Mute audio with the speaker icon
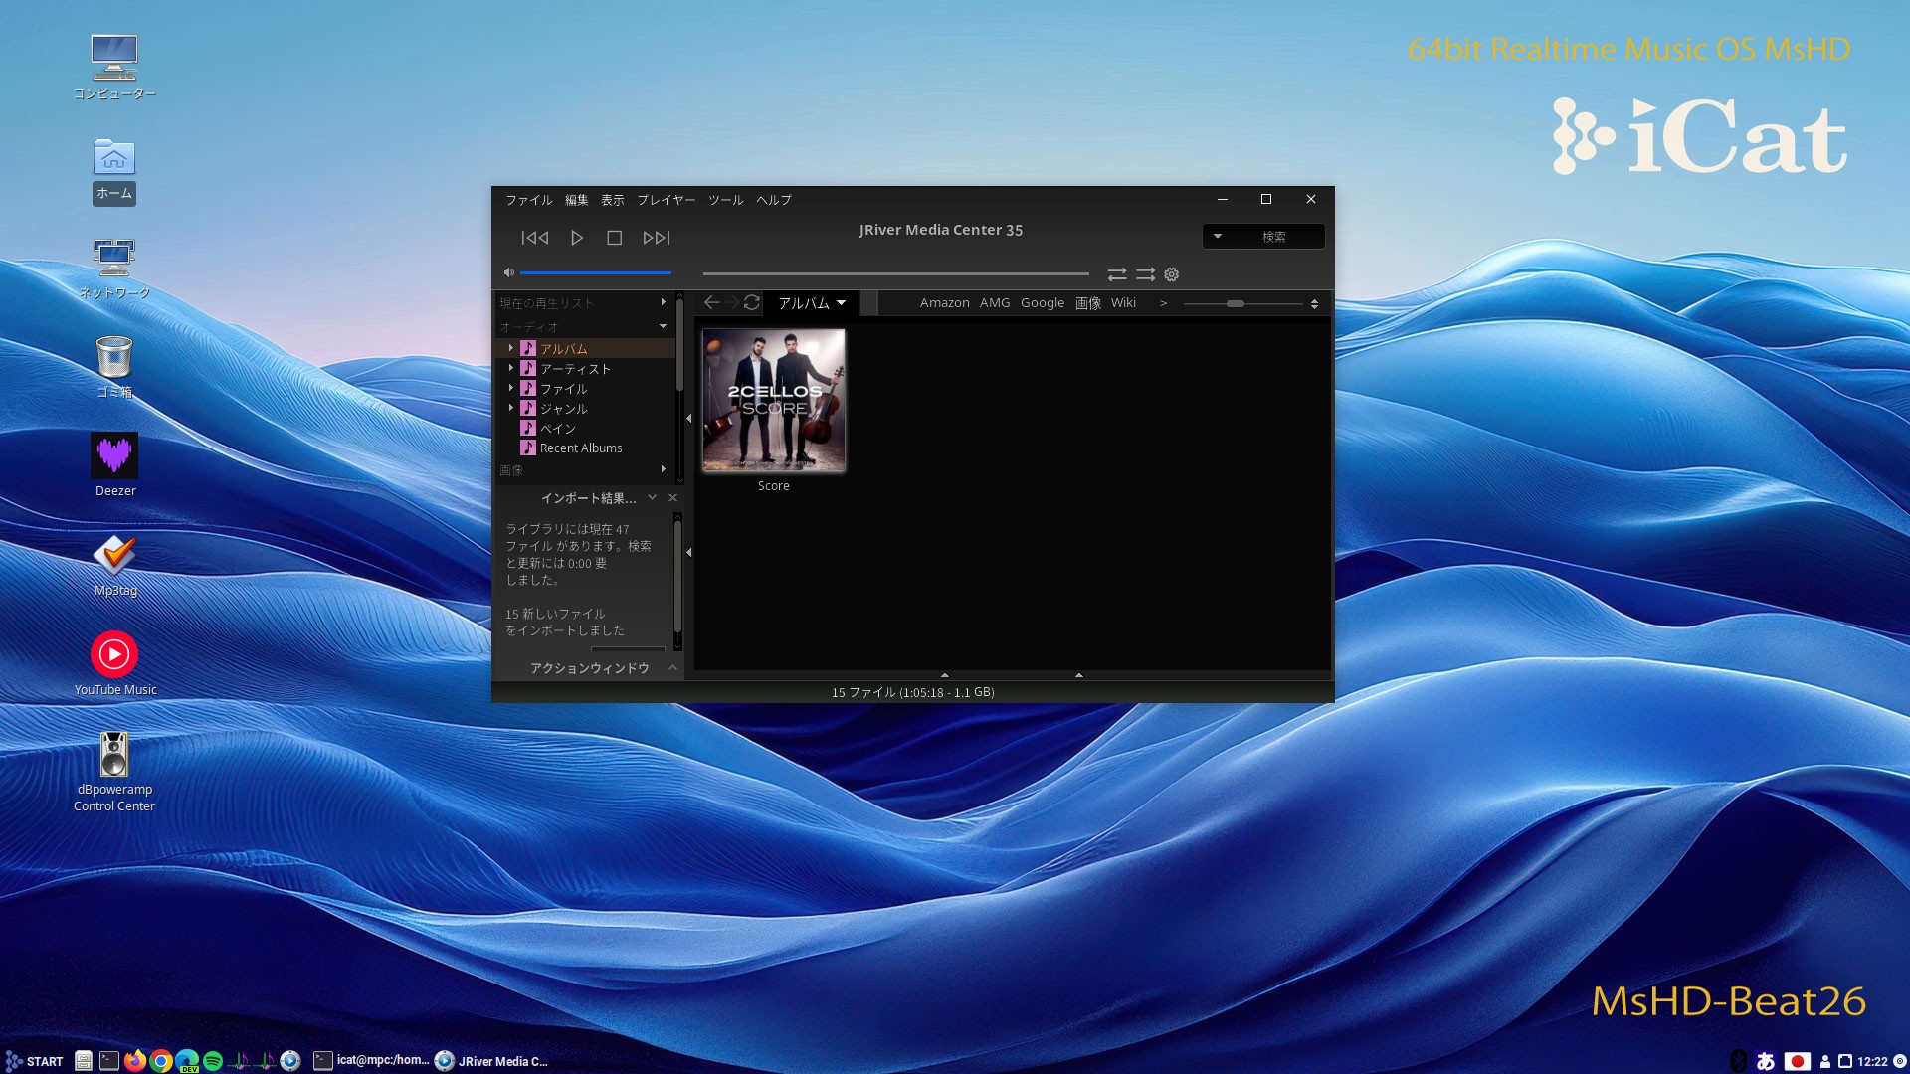Image resolution: width=1910 pixels, height=1074 pixels. 509,272
